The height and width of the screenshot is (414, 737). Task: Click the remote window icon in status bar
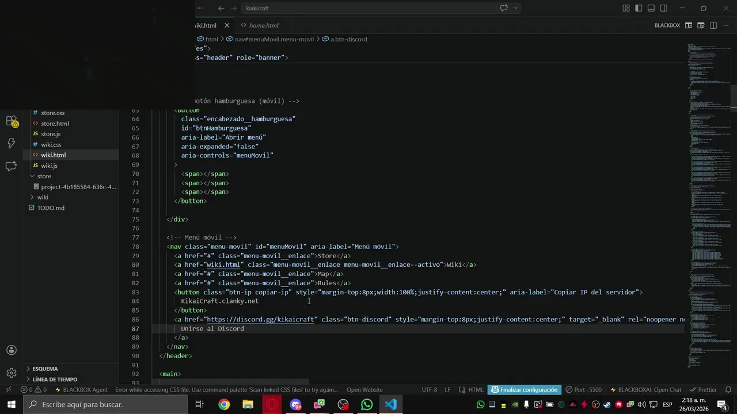[x=9, y=390]
